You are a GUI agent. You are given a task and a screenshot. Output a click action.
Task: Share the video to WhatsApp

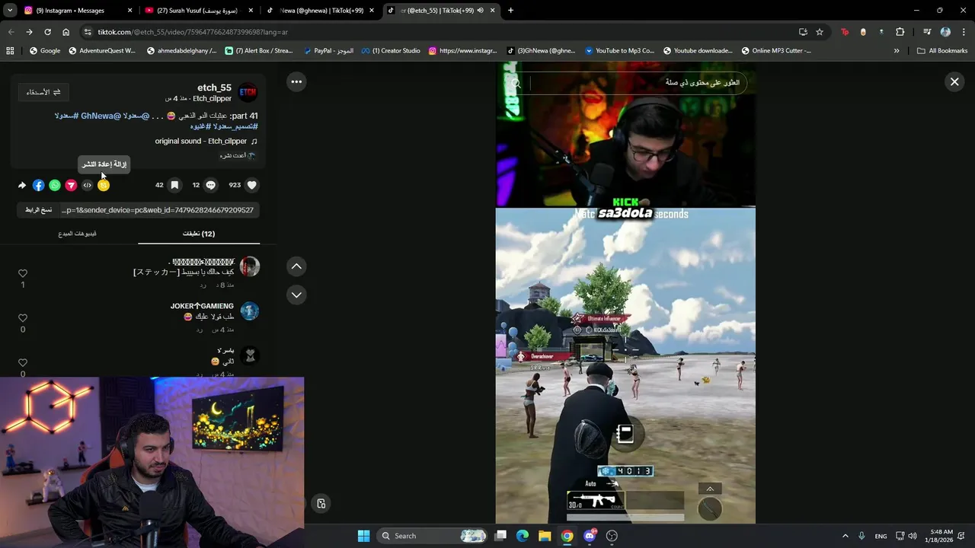pyautogui.click(x=55, y=185)
